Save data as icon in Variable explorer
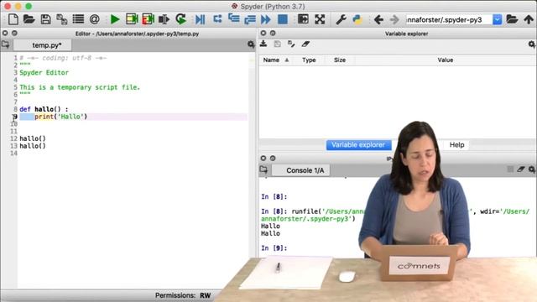Screen dimensions: 537x302 coord(291,44)
